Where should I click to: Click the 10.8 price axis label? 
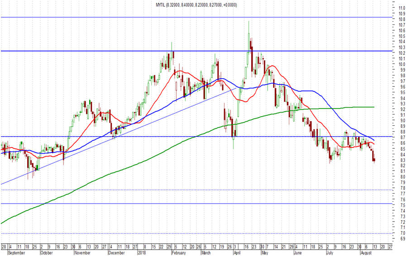[402, 19]
